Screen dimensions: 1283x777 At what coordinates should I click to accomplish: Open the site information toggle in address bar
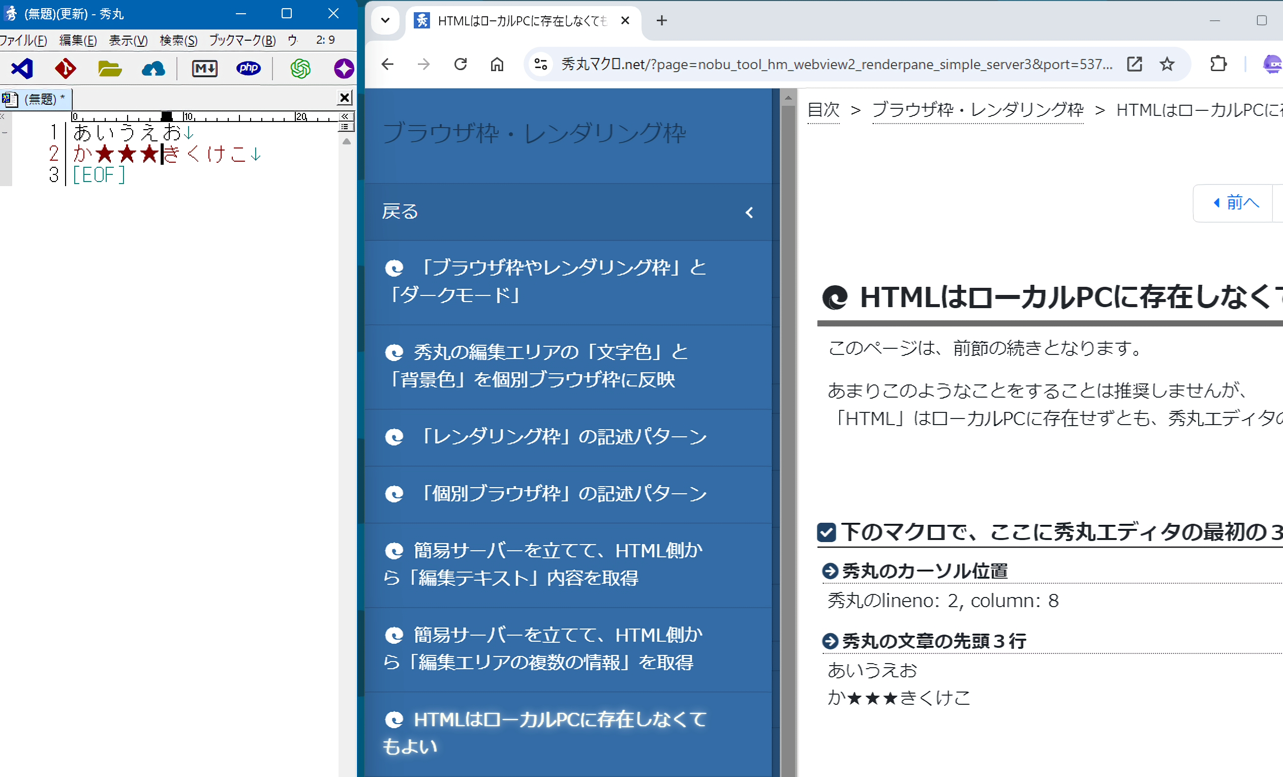[x=540, y=64]
